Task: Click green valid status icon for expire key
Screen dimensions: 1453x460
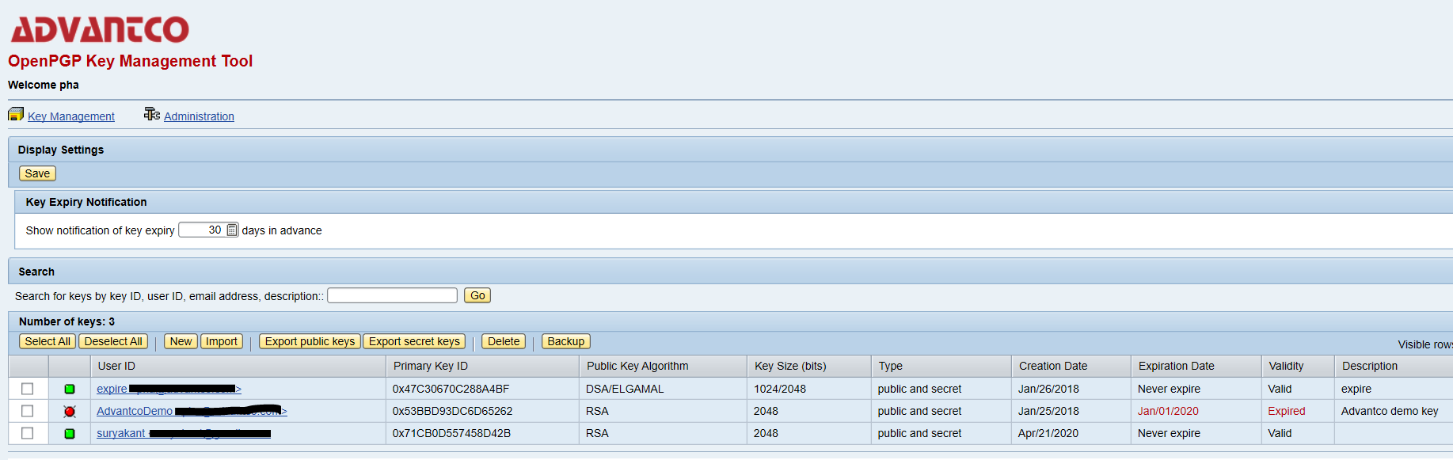Action: coord(70,389)
